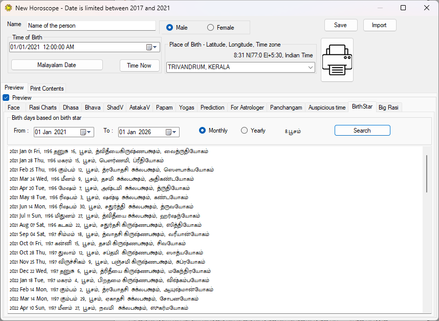439x321 pixels.
Task: Open the AstakaV tab
Action: click(x=140, y=108)
